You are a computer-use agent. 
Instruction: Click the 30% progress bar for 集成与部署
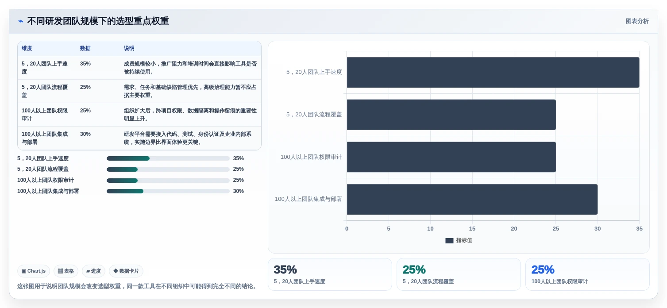point(168,191)
